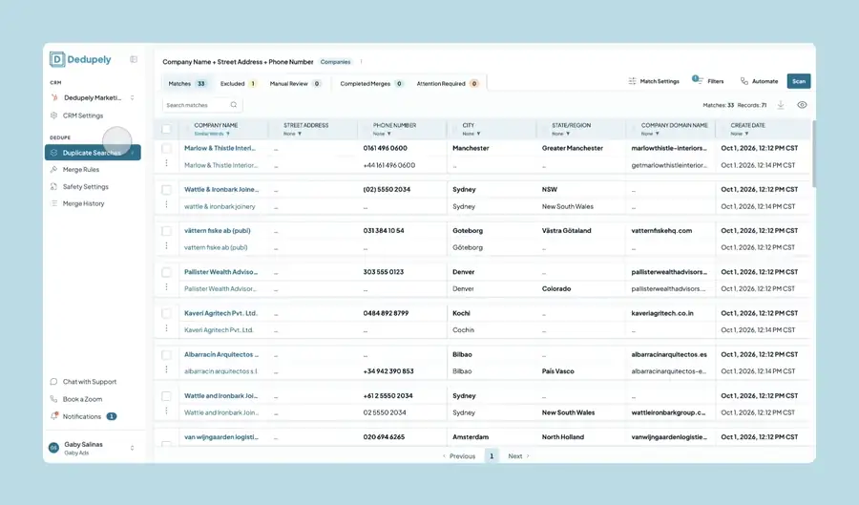Open row menu for Wattle & Ironbark Joinery

click(166, 204)
